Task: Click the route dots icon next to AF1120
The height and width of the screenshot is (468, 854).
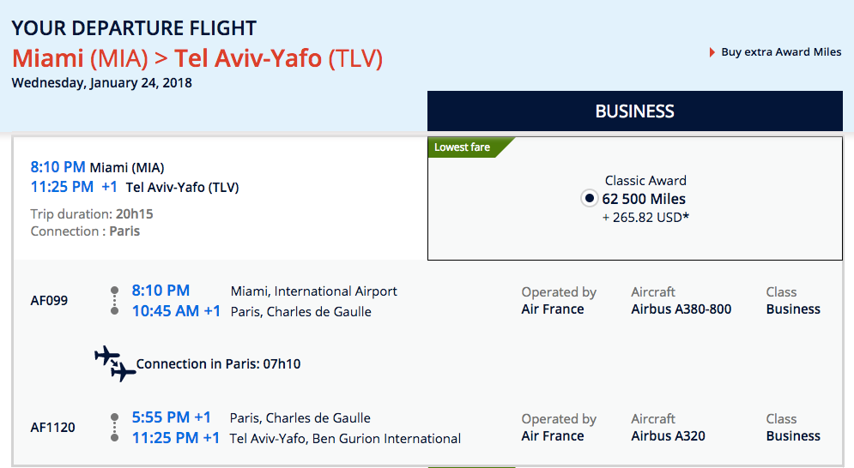Action: [x=114, y=427]
